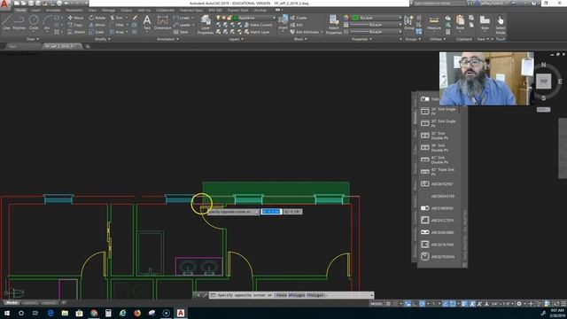Click the Stretch tool
Screen dimensions: 567x319
pos(76,32)
